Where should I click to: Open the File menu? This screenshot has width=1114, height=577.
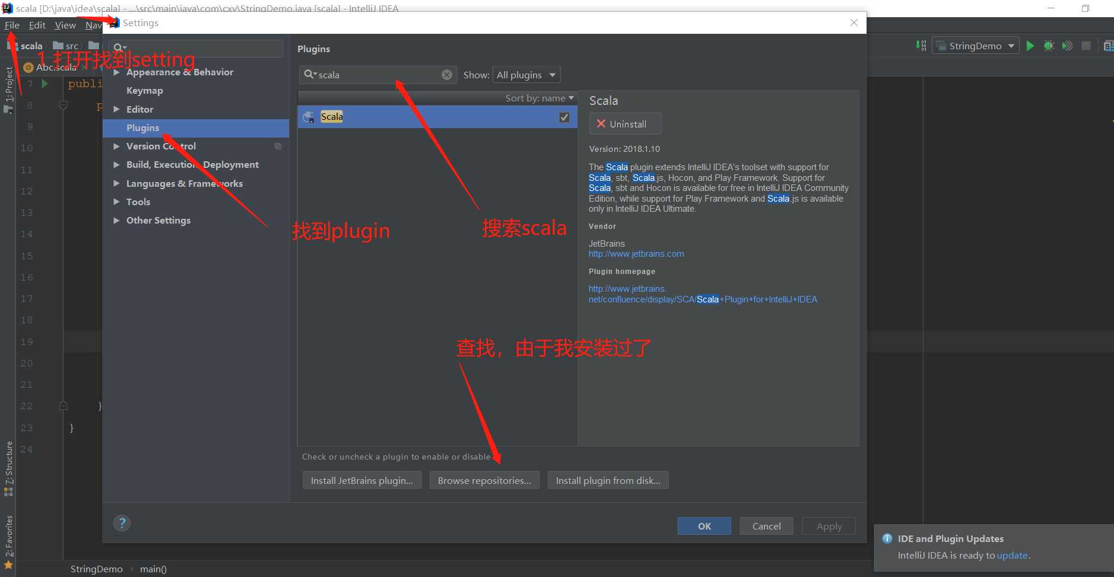12,25
